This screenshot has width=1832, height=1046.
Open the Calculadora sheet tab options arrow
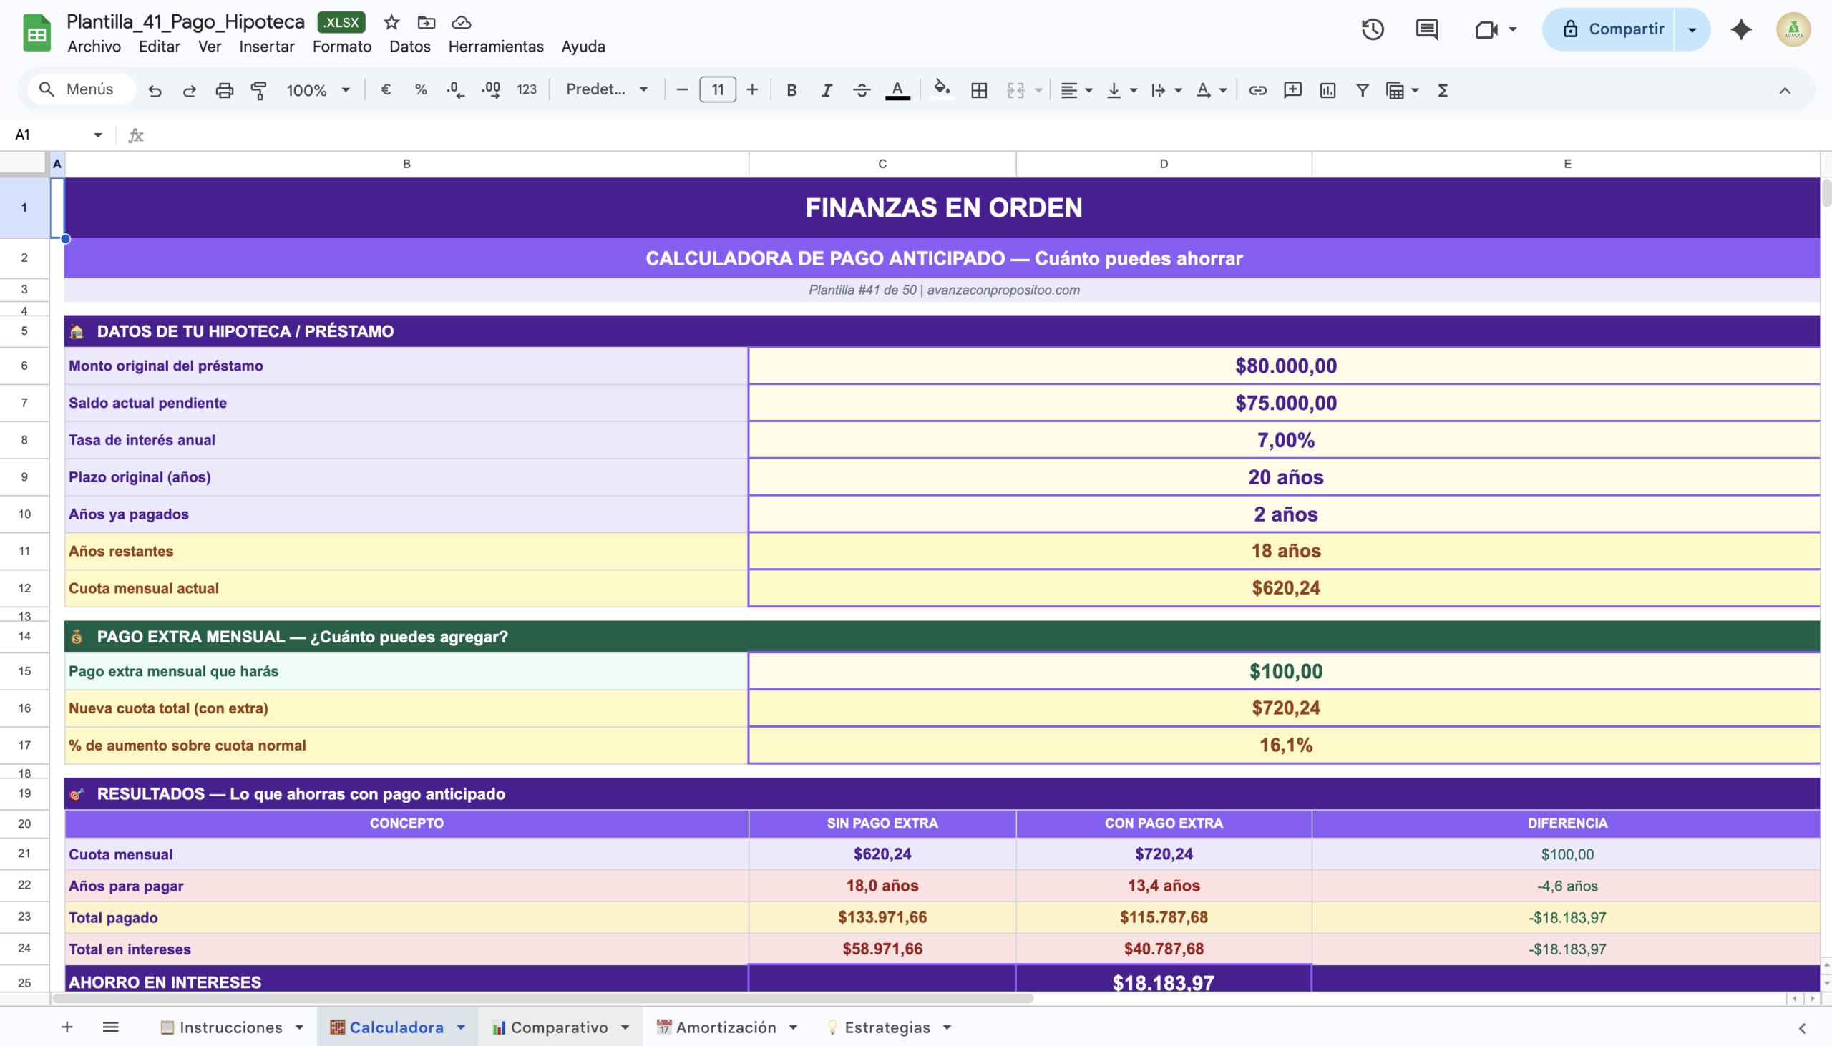pos(462,1027)
